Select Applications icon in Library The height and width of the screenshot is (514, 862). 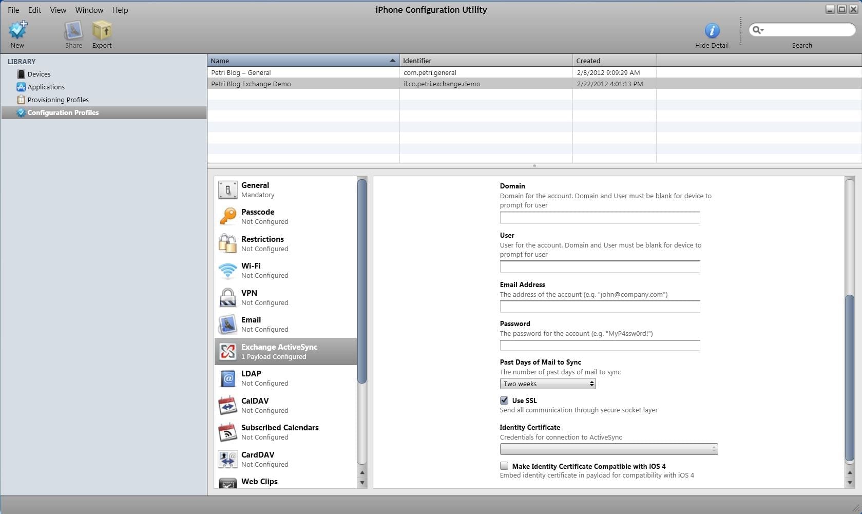[x=21, y=87]
